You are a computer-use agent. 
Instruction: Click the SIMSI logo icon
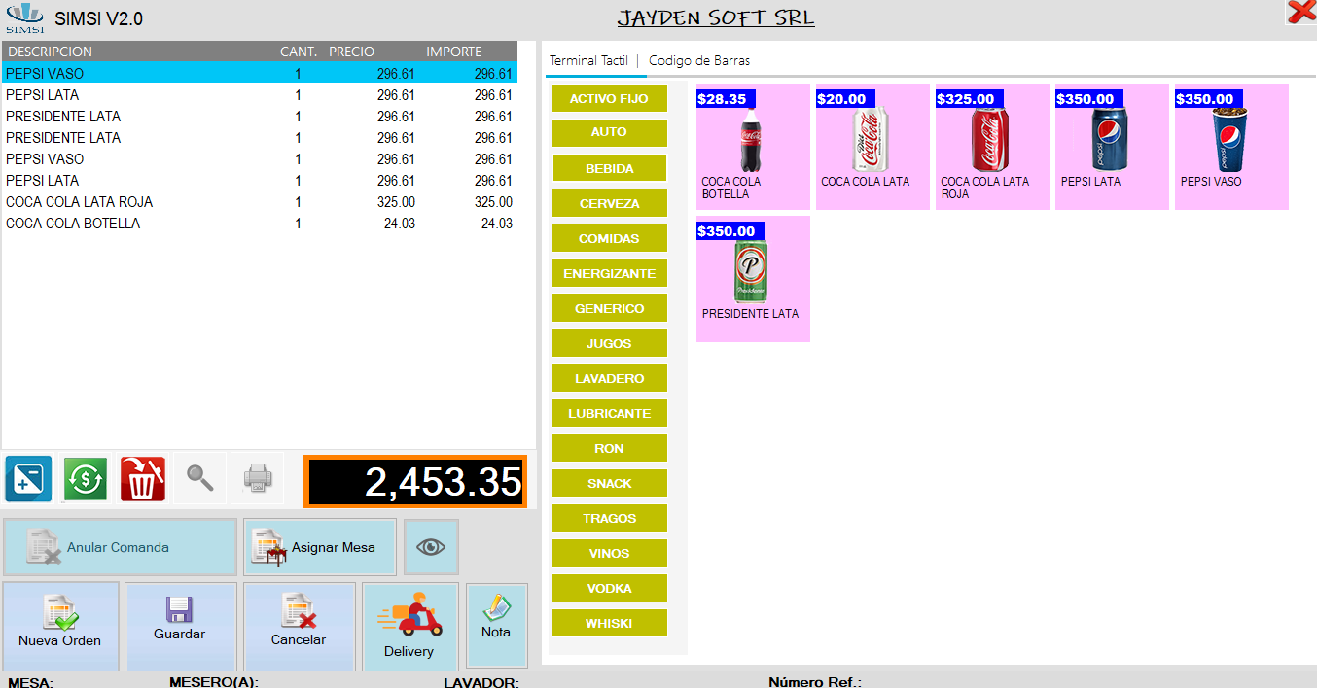coord(24,17)
